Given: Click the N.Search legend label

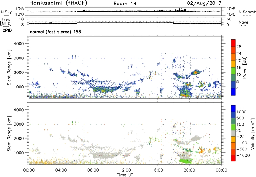Looking at the screenshot, I should [247, 12].
